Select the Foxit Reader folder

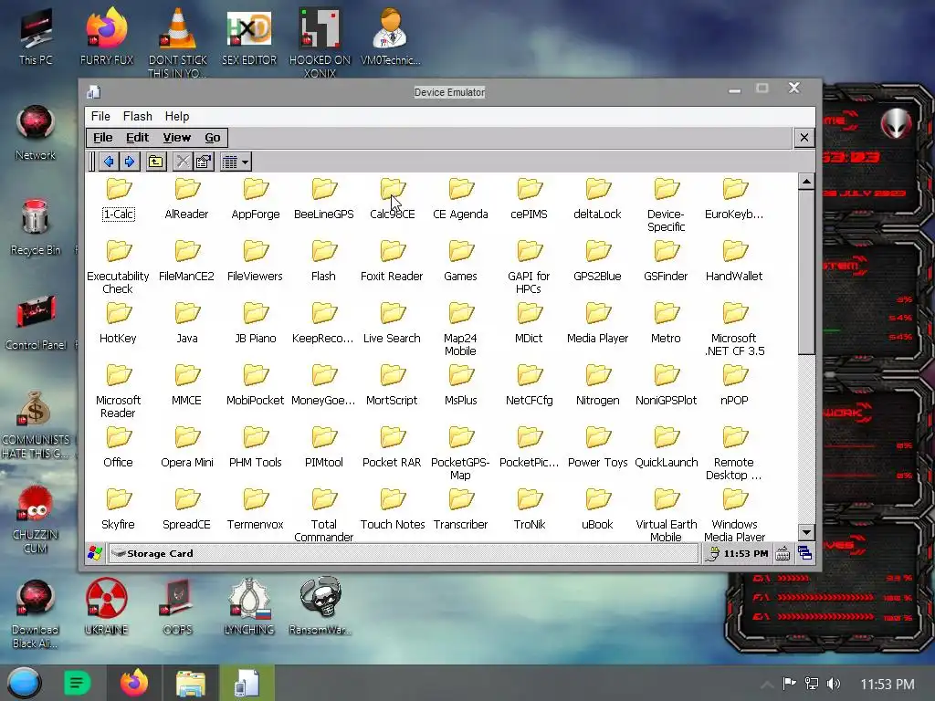[x=392, y=262]
